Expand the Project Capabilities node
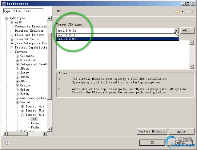 pos(12,48)
